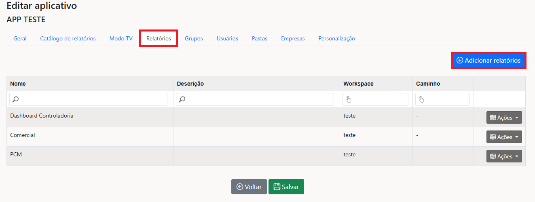Screen dimensions: 535x202
Task: Open the Personalização tab
Action: click(336, 39)
